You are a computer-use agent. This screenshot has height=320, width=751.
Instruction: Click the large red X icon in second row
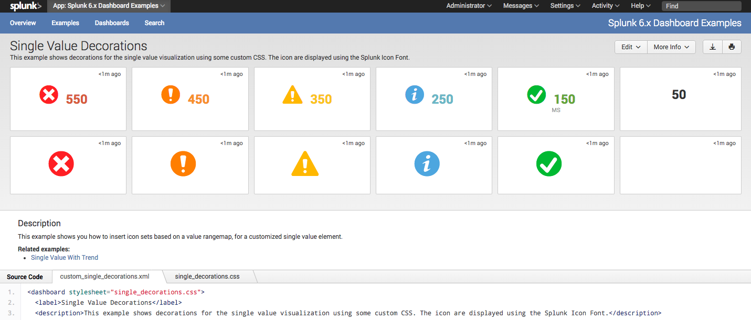coord(61,164)
